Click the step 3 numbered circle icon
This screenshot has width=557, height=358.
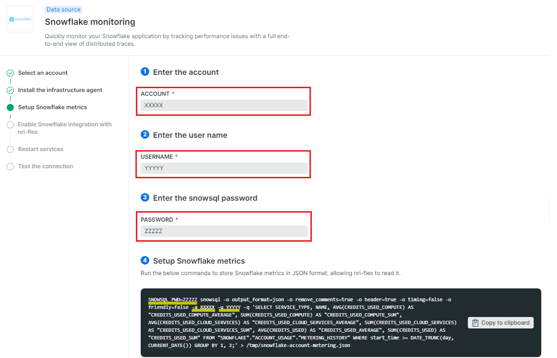[x=145, y=197]
